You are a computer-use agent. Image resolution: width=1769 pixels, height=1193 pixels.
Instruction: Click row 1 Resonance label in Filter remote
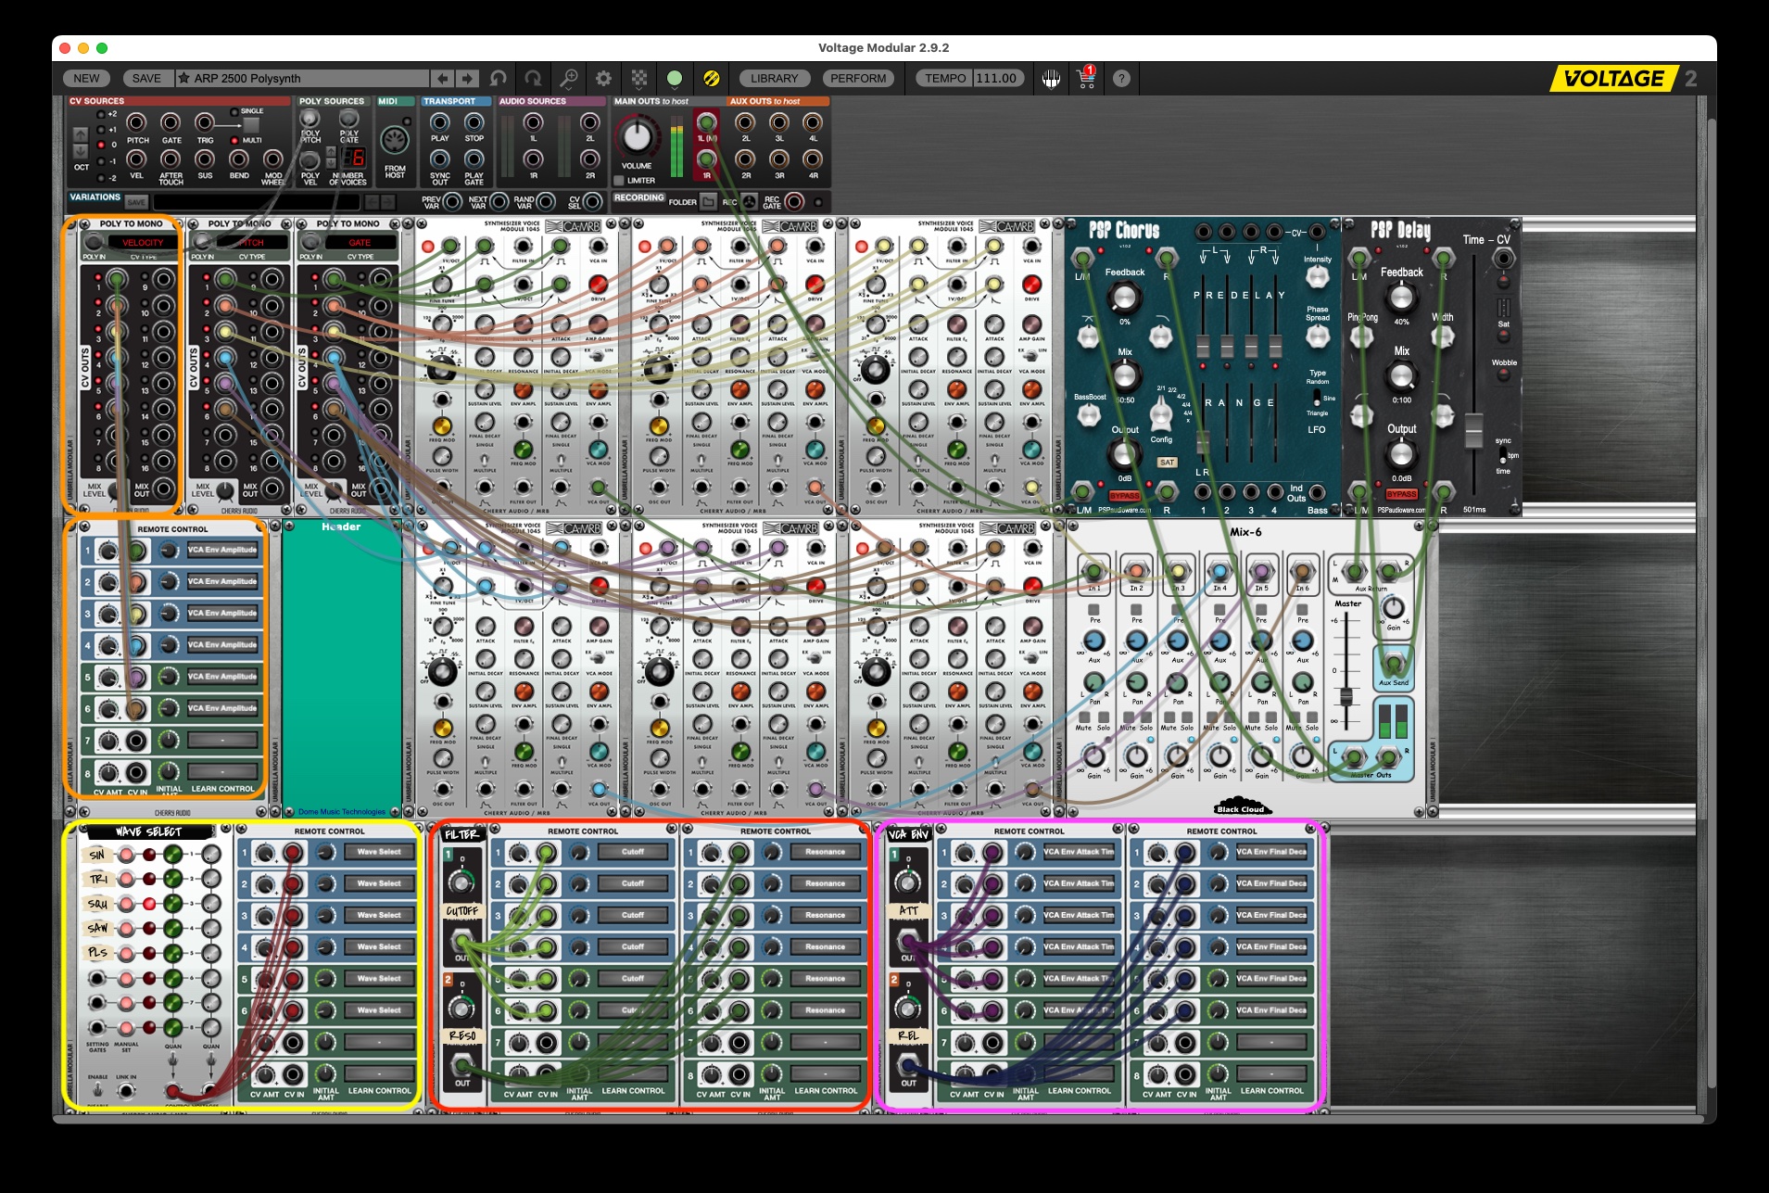point(825,852)
